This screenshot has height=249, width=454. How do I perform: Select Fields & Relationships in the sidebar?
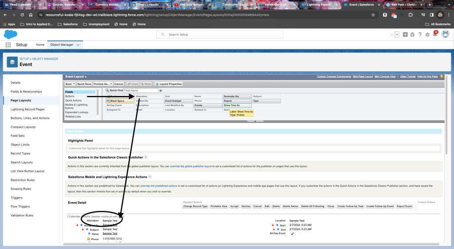(26, 92)
